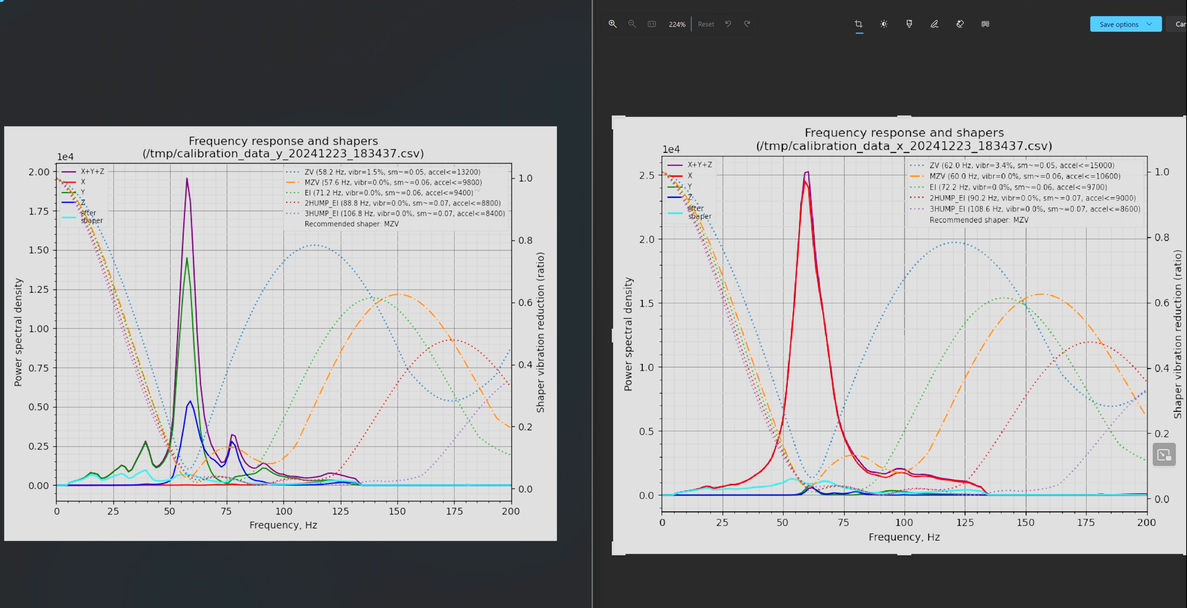Image resolution: width=1187 pixels, height=608 pixels.
Task: Open the Filter brush tool
Action: pyautogui.click(x=909, y=24)
